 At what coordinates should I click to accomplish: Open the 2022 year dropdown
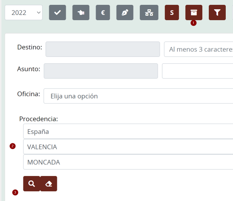coord(24,12)
